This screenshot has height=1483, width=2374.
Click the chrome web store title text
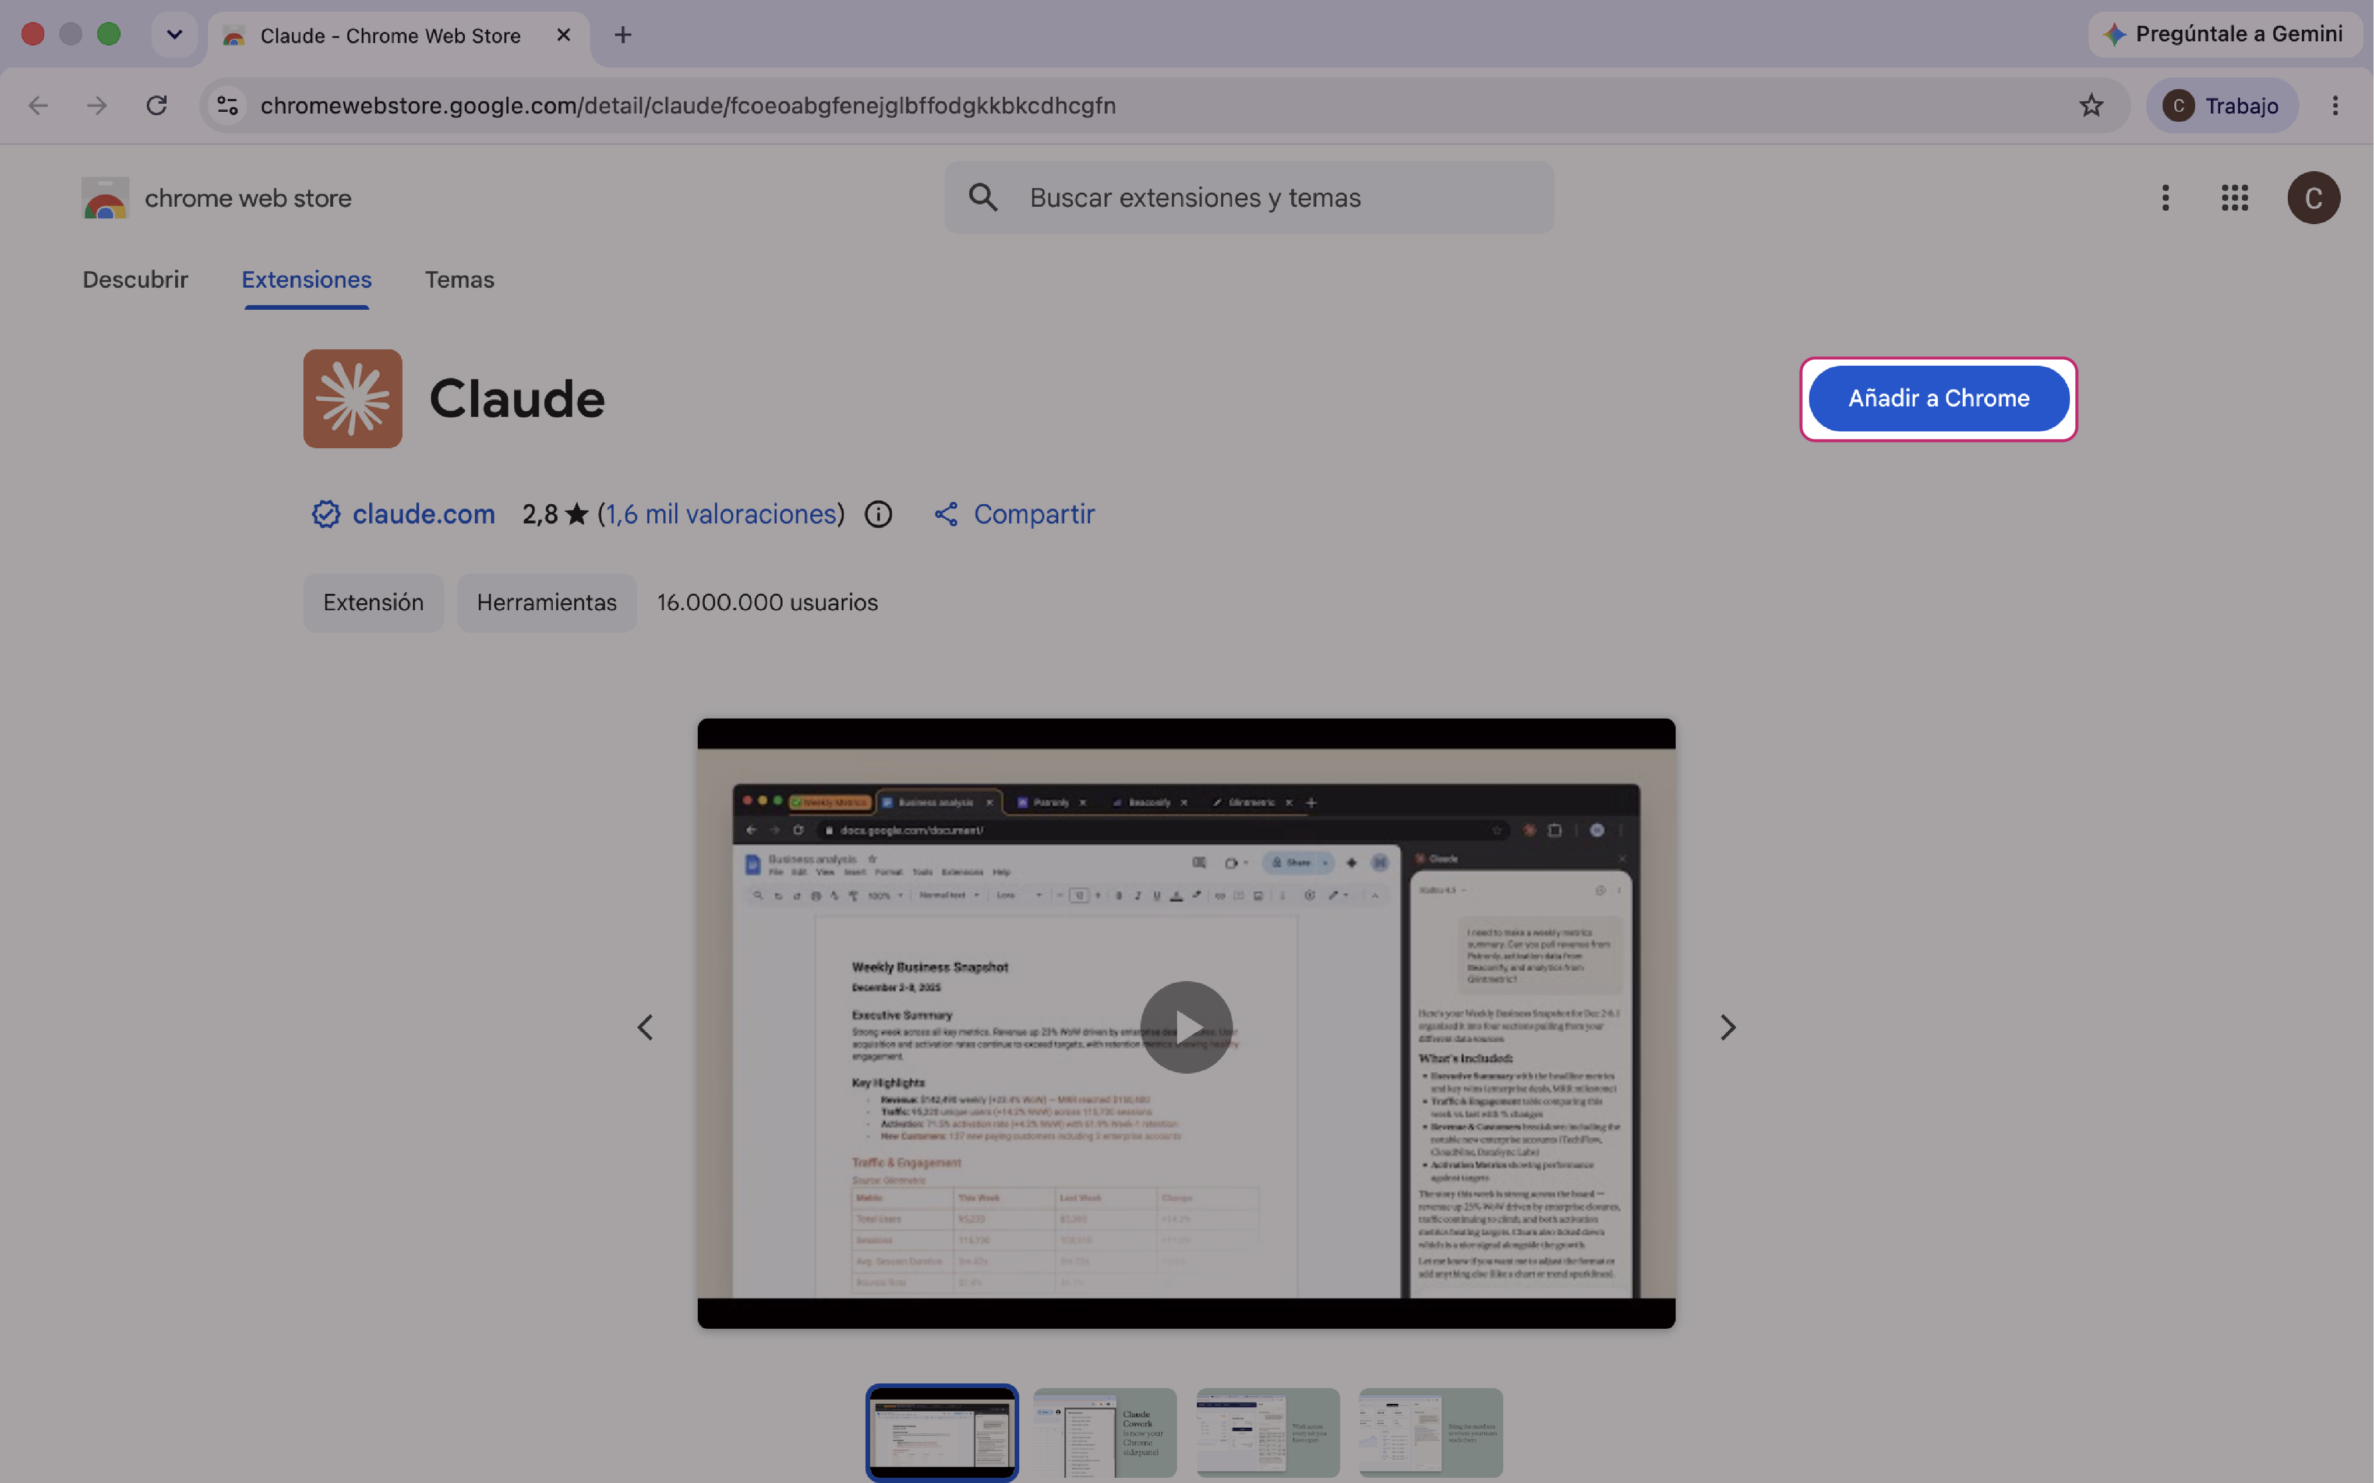point(248,198)
